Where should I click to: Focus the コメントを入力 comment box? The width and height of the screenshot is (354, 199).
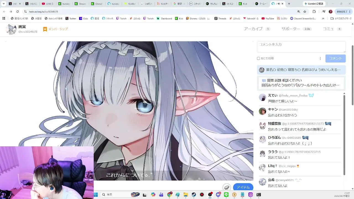click(x=301, y=47)
